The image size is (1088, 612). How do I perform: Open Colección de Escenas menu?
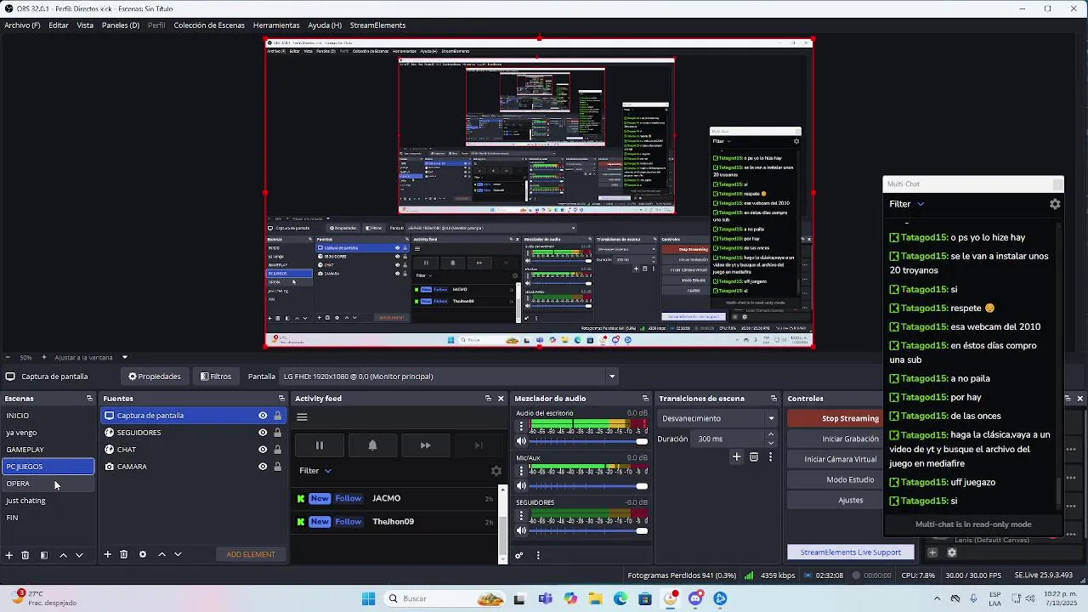[x=209, y=25]
